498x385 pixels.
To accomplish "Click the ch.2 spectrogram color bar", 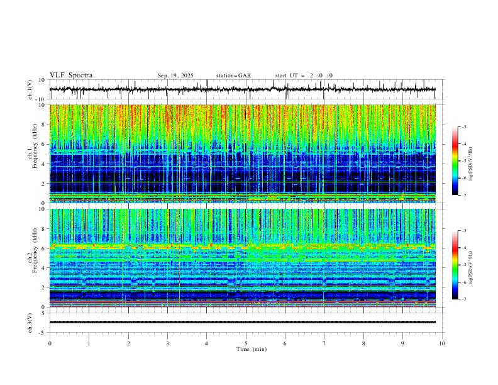I will tap(455, 265).
